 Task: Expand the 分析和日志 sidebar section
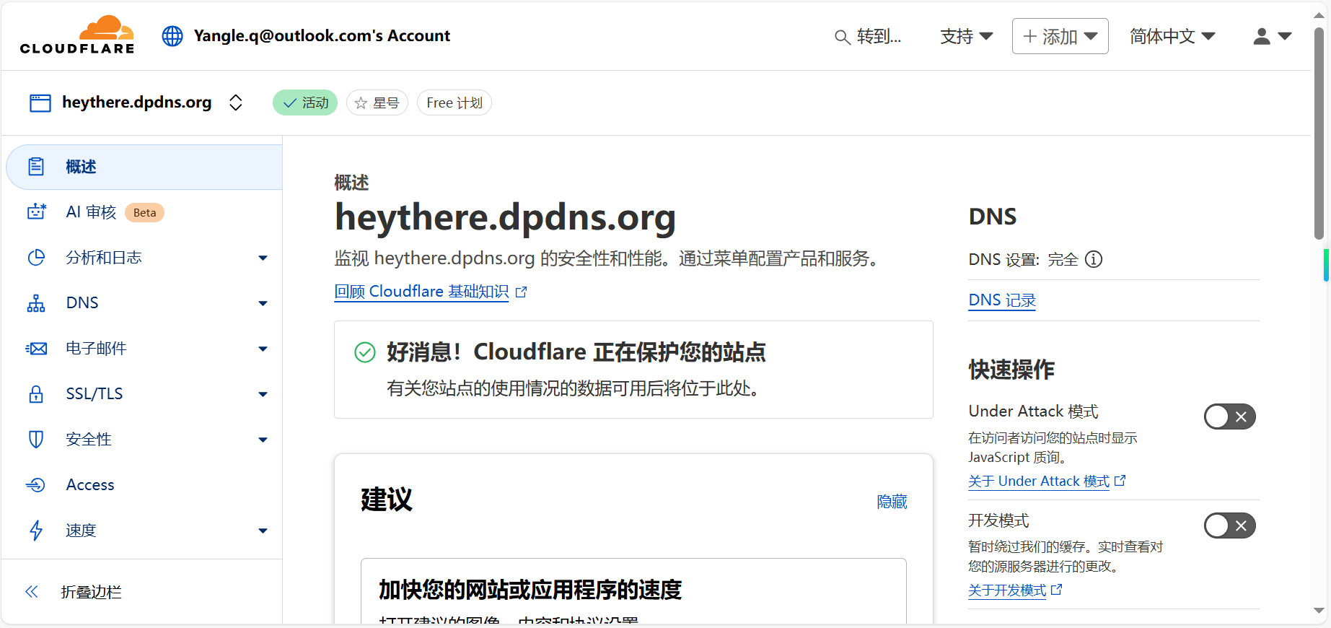(x=263, y=258)
